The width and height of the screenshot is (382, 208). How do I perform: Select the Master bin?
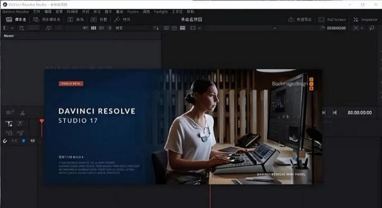(x=9, y=36)
